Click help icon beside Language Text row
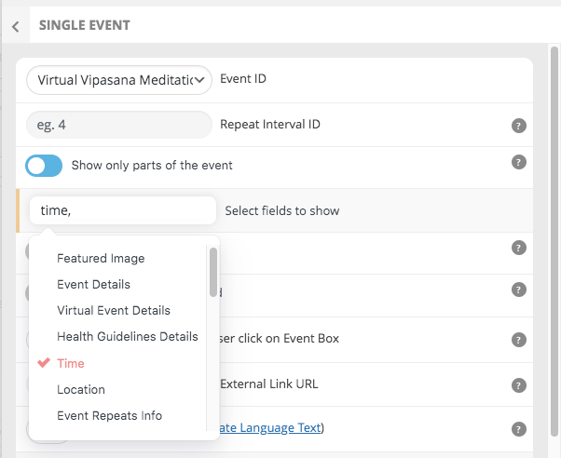 [x=518, y=429]
